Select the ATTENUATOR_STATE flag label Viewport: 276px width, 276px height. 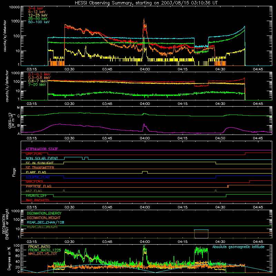click(42, 149)
